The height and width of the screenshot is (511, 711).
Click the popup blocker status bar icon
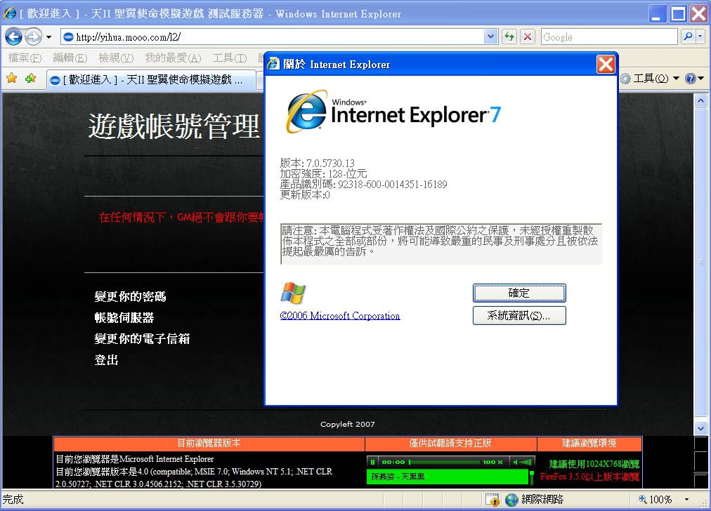pos(492,500)
